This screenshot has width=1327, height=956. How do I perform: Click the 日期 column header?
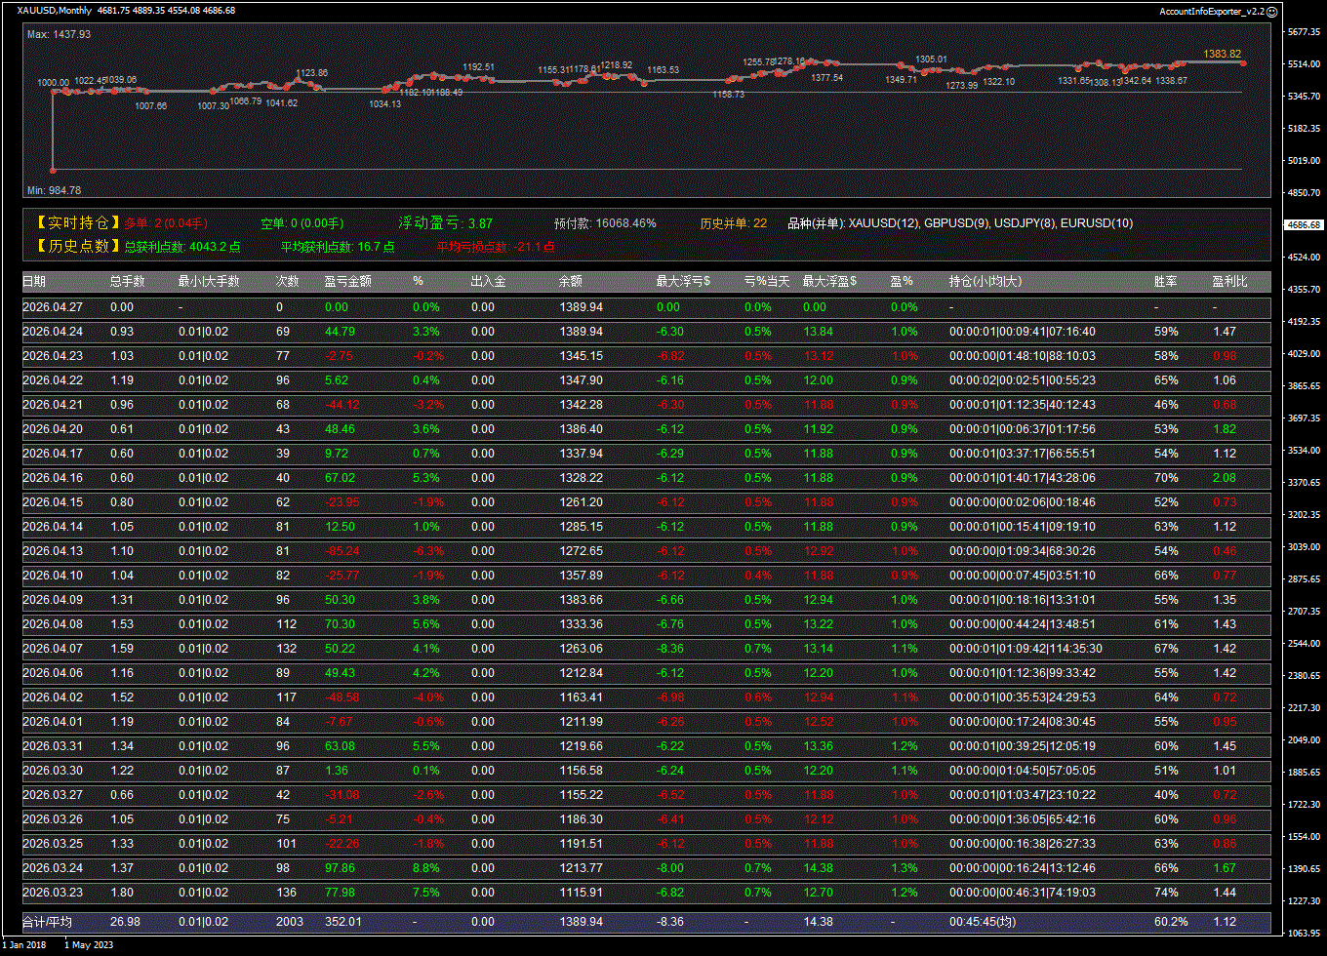point(34,282)
